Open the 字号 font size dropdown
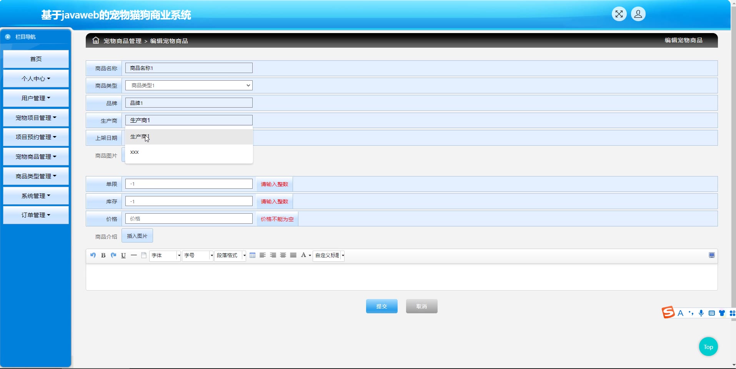 click(x=198, y=256)
